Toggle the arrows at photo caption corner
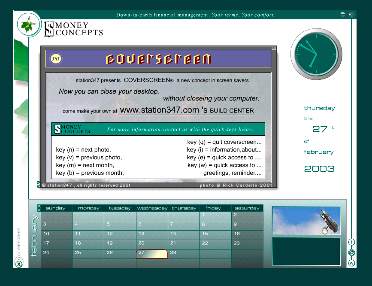 [x=39, y=185]
